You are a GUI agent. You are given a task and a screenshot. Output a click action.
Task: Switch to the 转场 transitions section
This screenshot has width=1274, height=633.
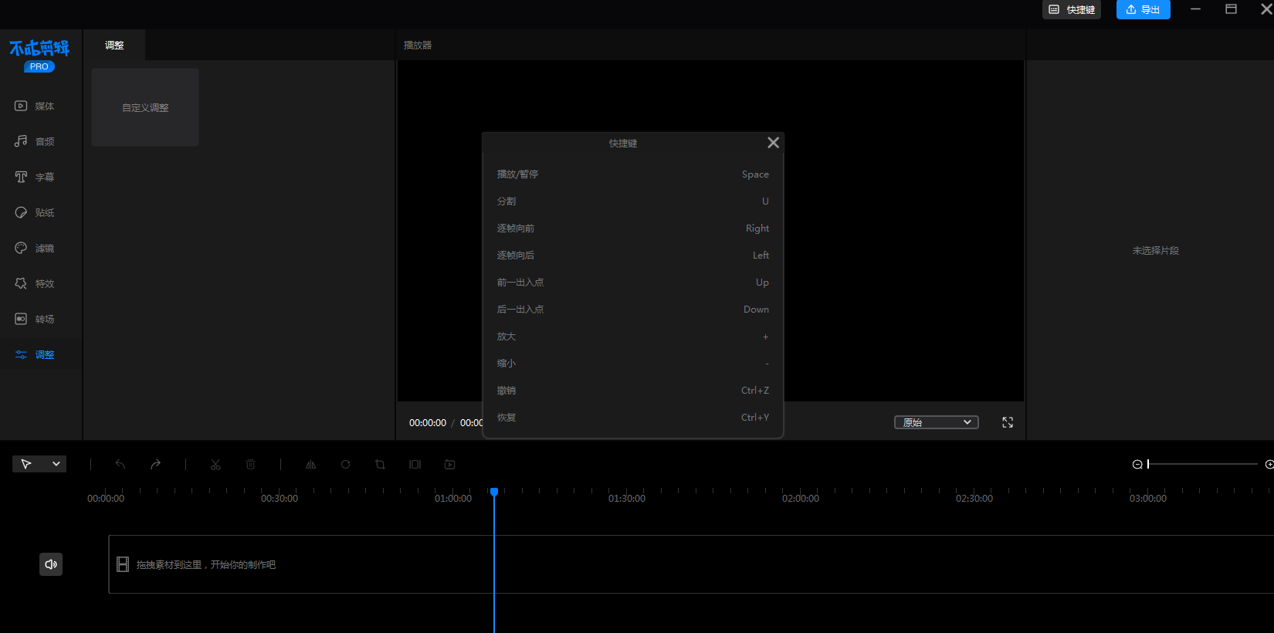tap(35, 320)
